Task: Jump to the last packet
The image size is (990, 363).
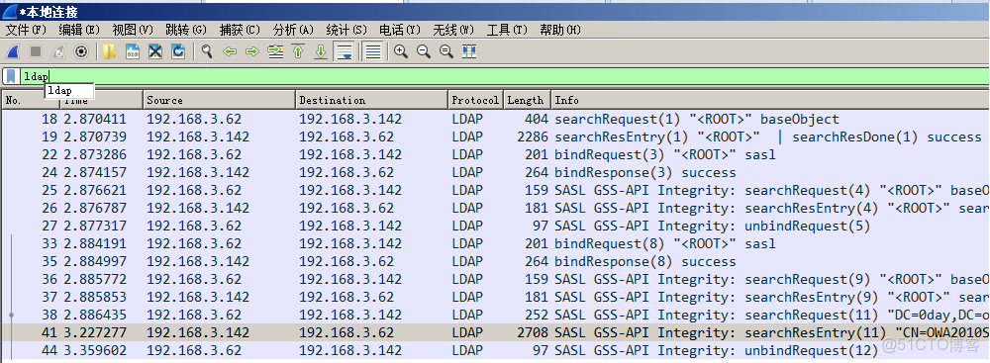Action: pyautogui.click(x=321, y=51)
